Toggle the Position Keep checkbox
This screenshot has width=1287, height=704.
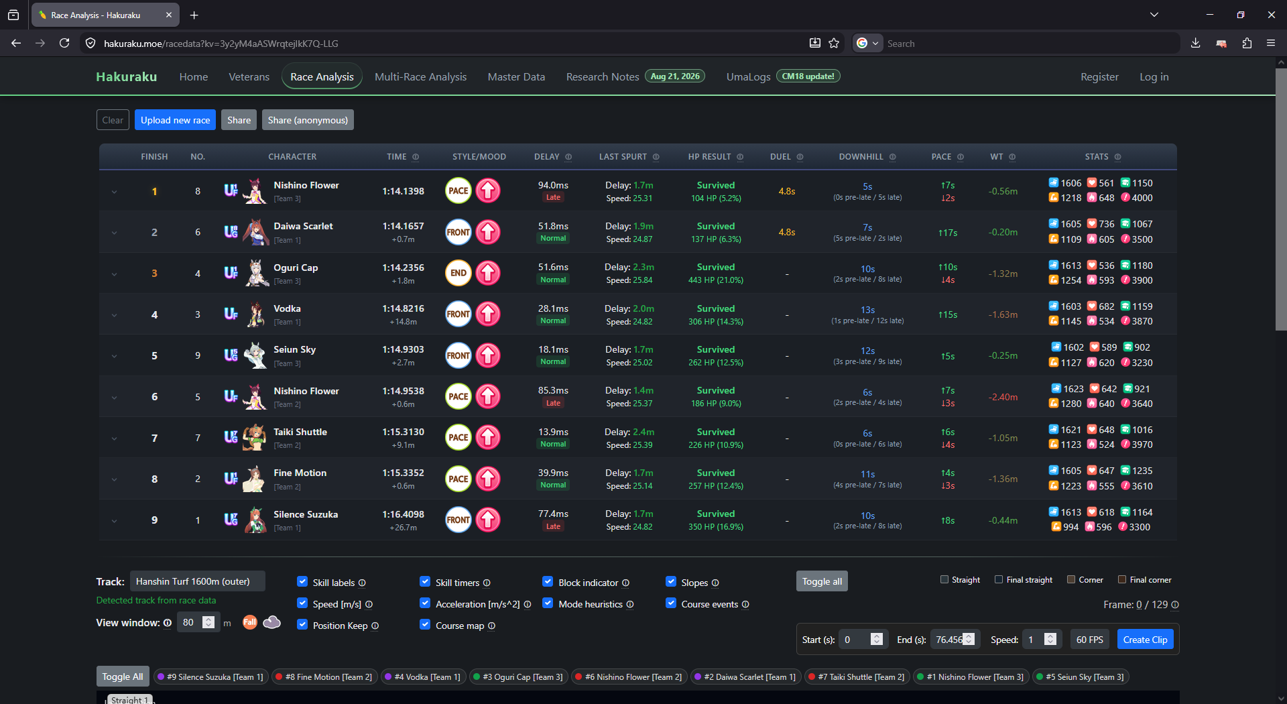[302, 625]
